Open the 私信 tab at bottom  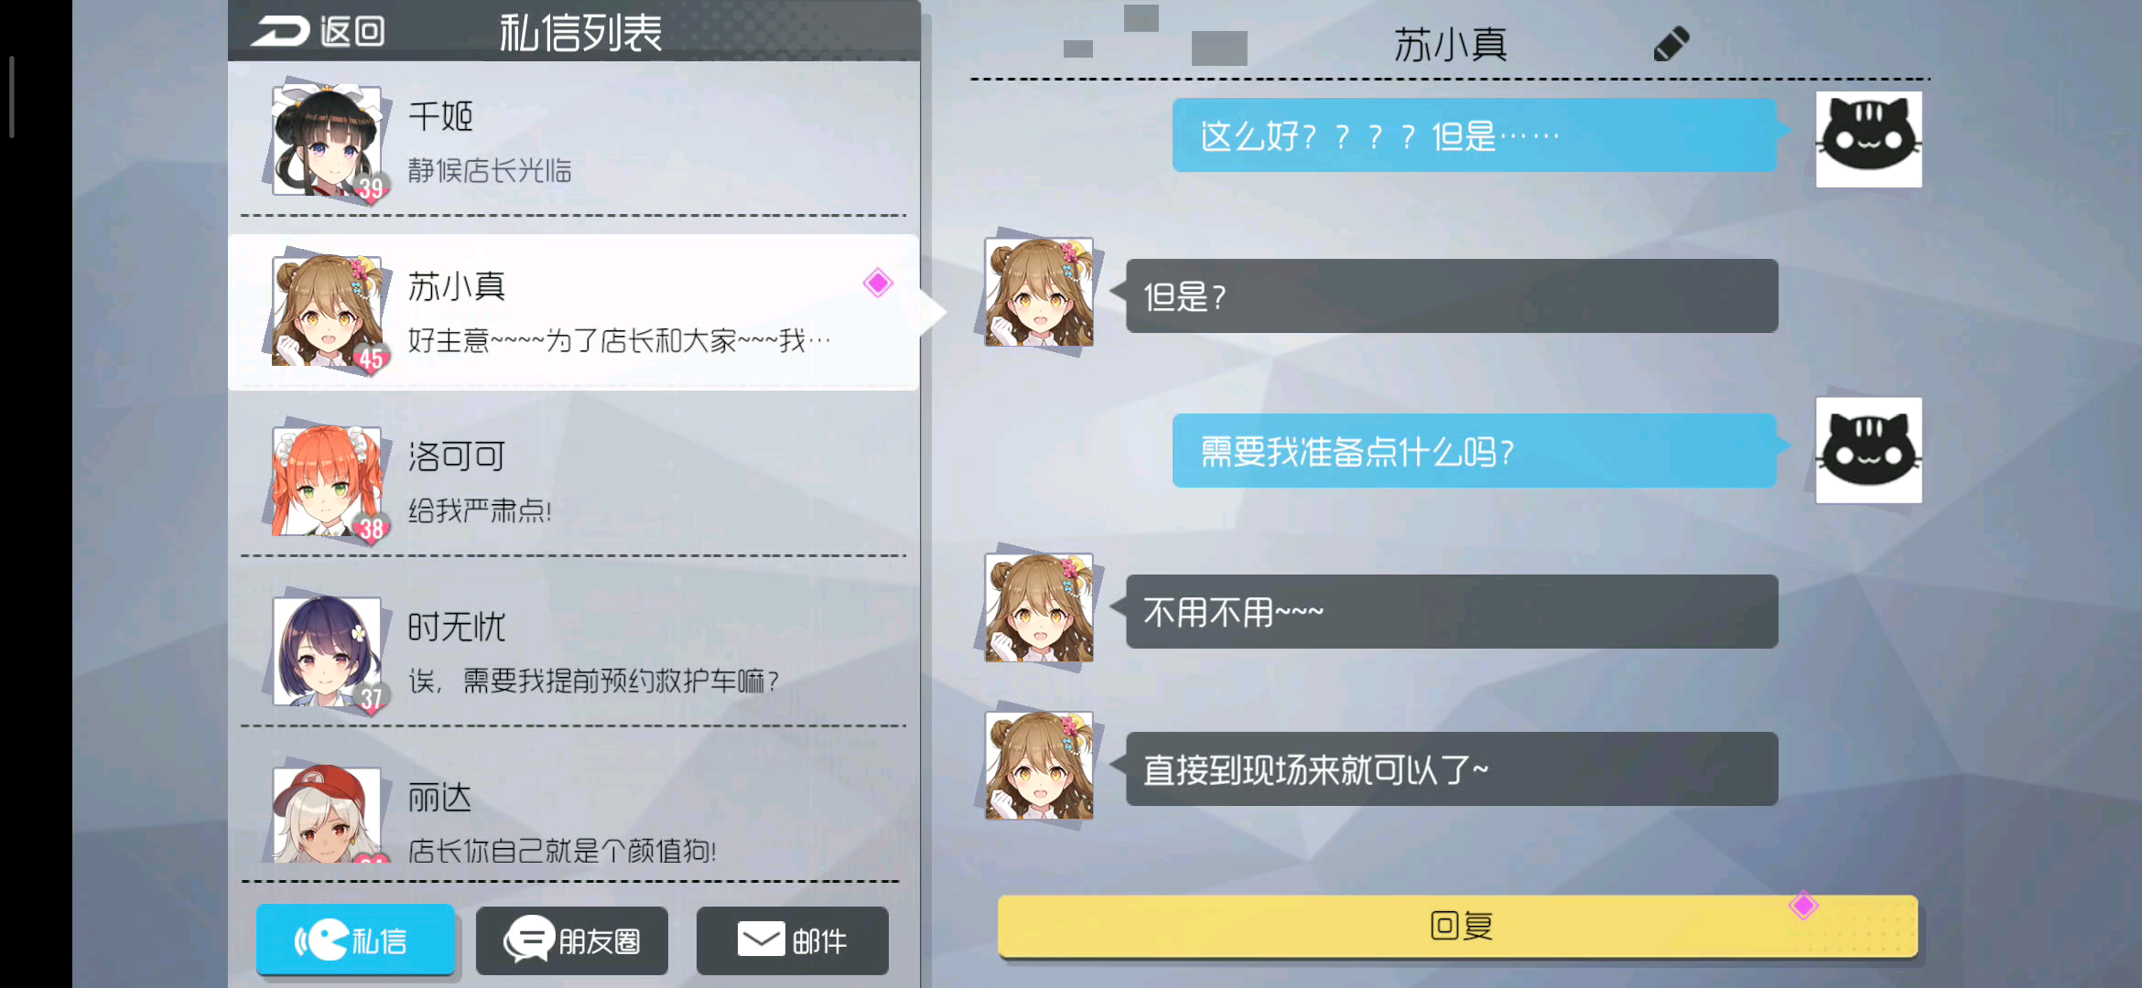355,940
